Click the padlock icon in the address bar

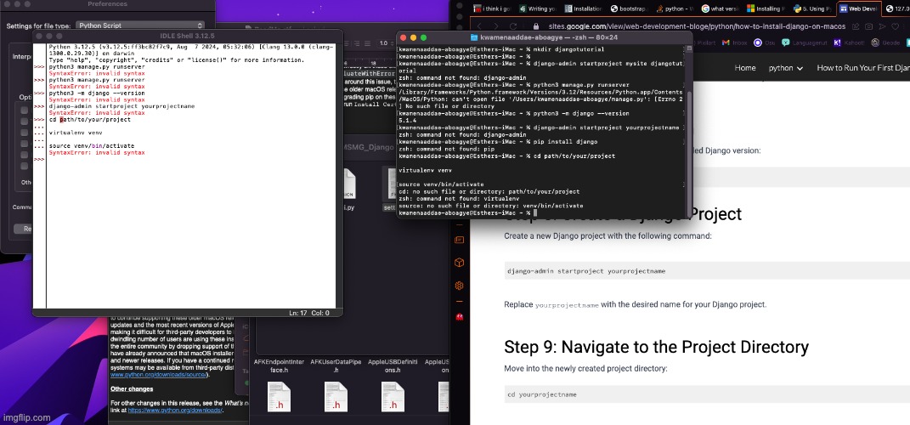point(536,26)
